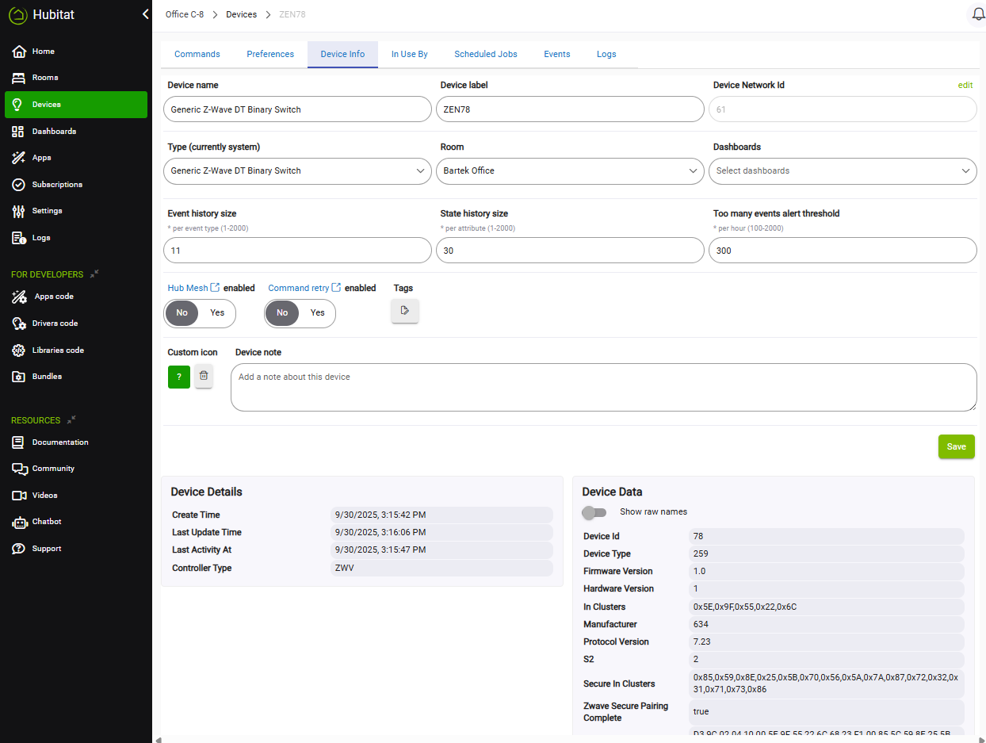
Task: Set Command retry enabled to Yes
Action: tap(318, 313)
